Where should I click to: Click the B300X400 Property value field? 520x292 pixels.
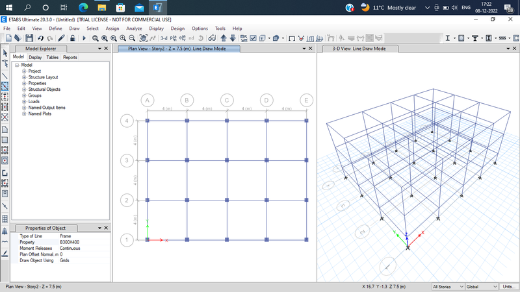(84, 242)
